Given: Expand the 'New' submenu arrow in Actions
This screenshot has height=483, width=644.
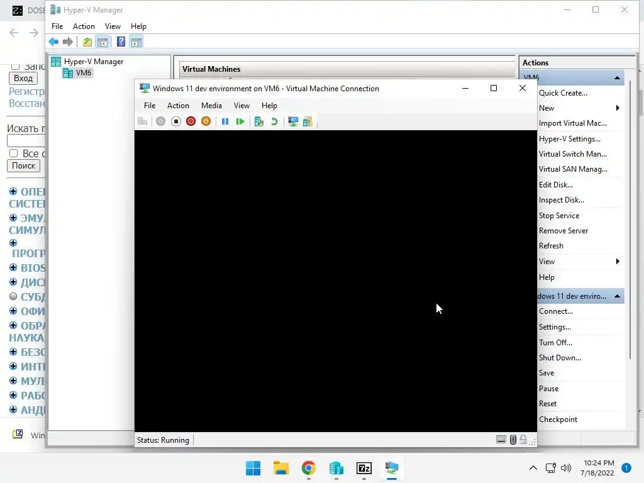Looking at the screenshot, I should click(618, 108).
